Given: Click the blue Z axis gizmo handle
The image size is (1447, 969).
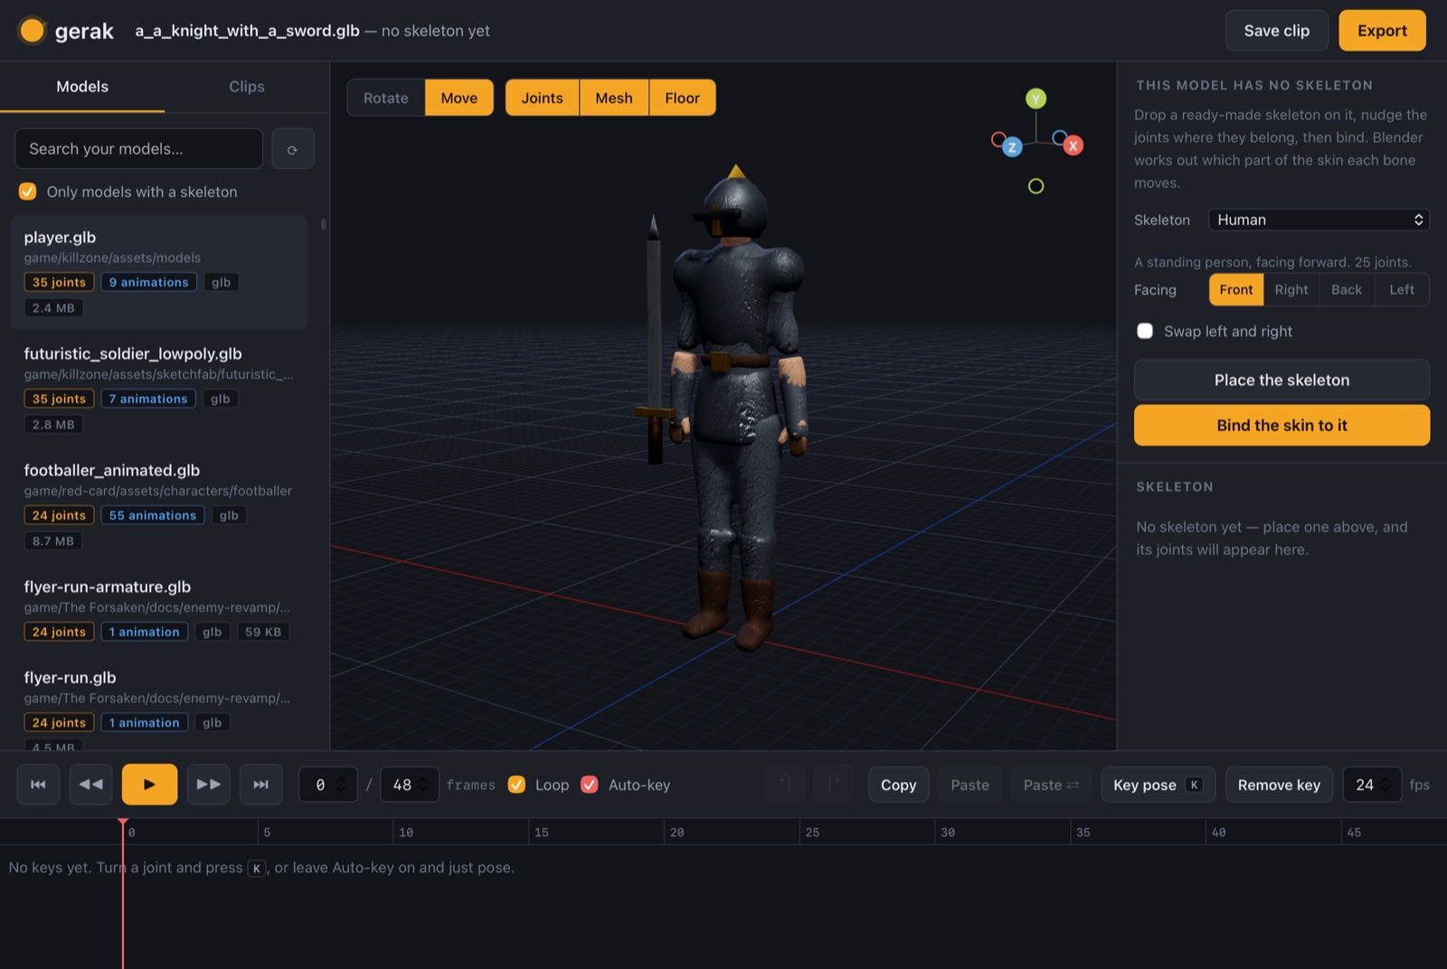Looking at the screenshot, I should point(1012,147).
